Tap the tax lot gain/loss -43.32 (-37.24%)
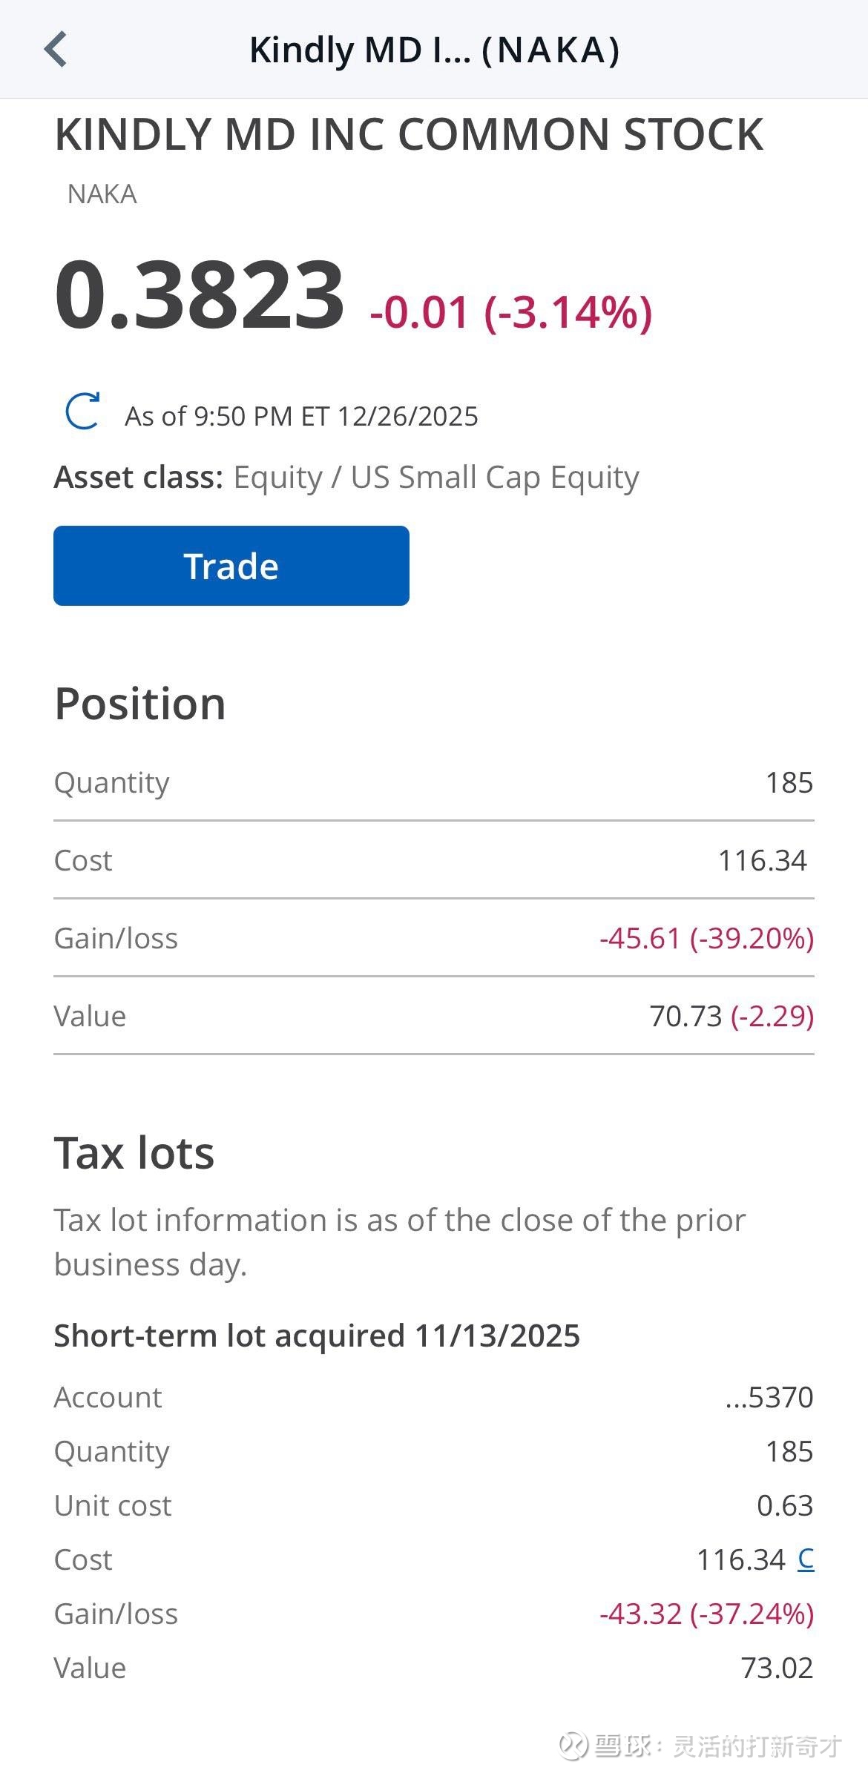 coord(706,1614)
